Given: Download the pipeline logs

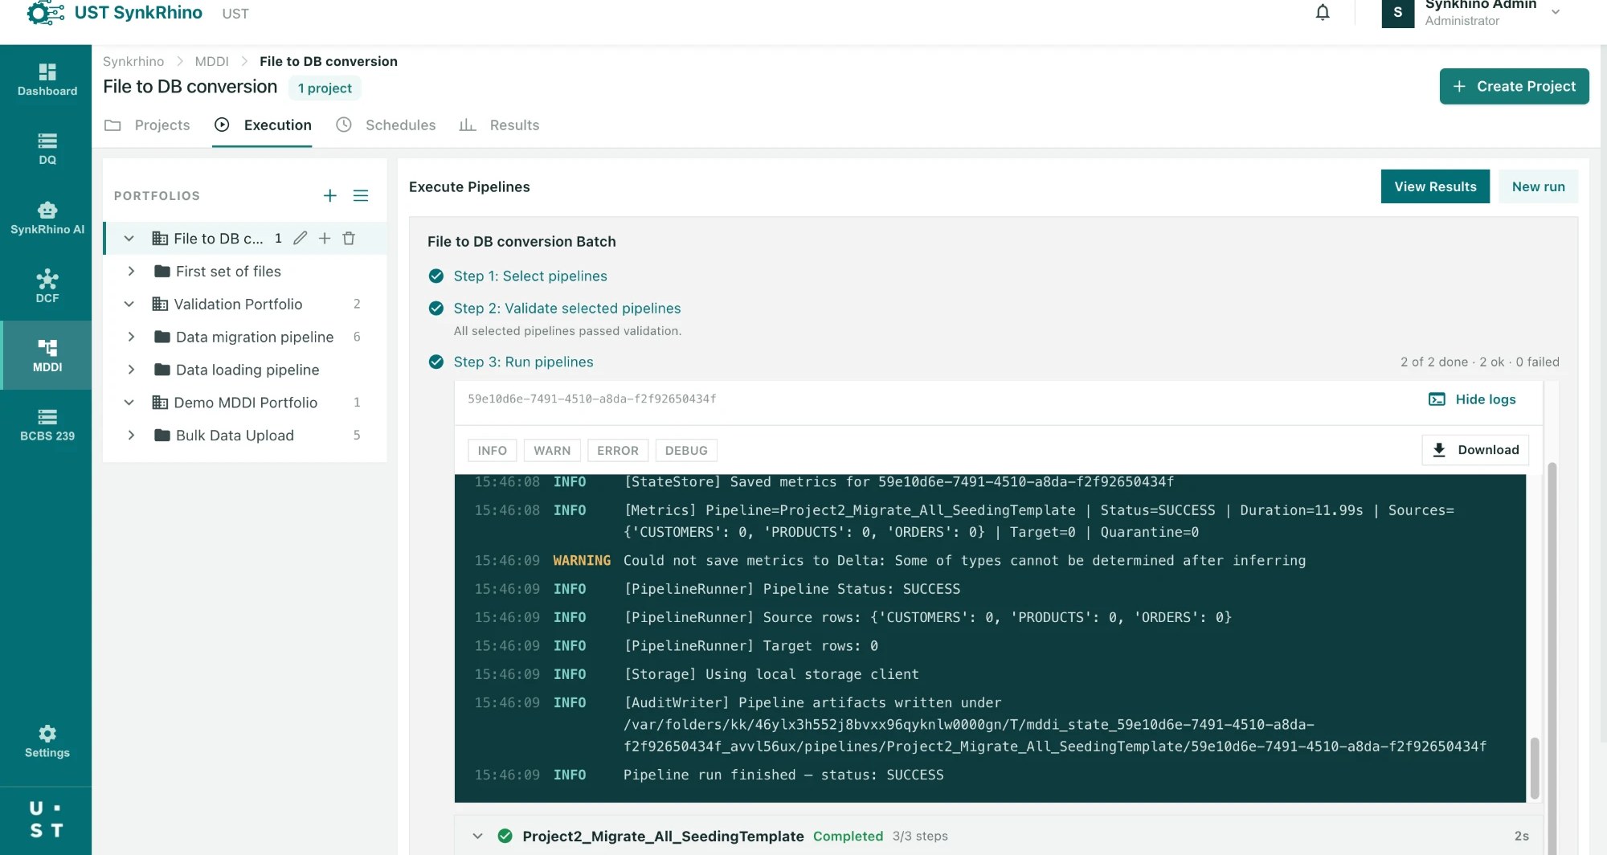Looking at the screenshot, I should click(1475, 450).
